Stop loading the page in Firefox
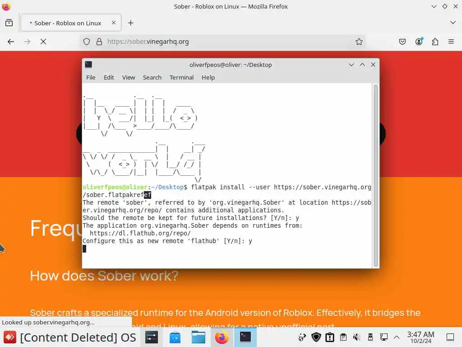 tap(43, 42)
